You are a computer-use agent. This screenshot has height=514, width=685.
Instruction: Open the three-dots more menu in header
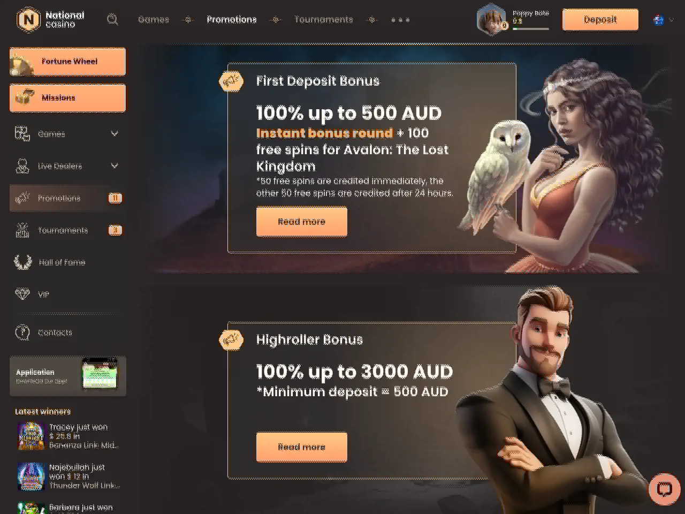click(x=400, y=20)
